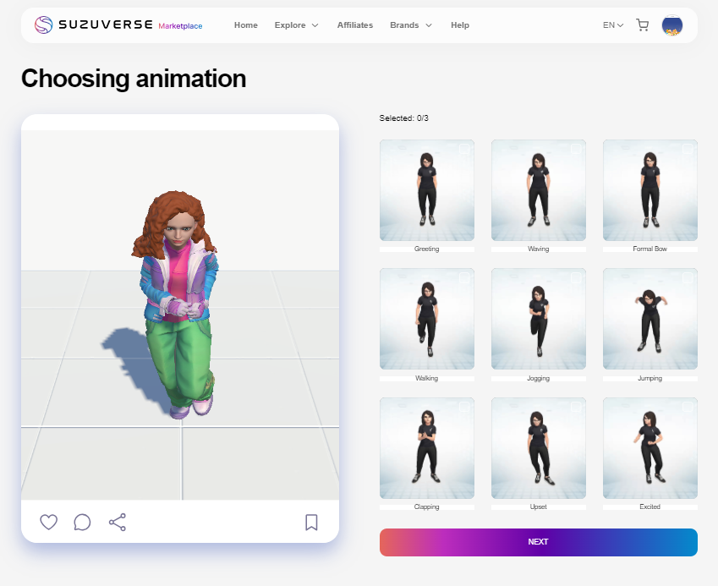The width and height of the screenshot is (718, 586).
Task: Open comments using the speech bubble icon
Action: click(x=82, y=522)
